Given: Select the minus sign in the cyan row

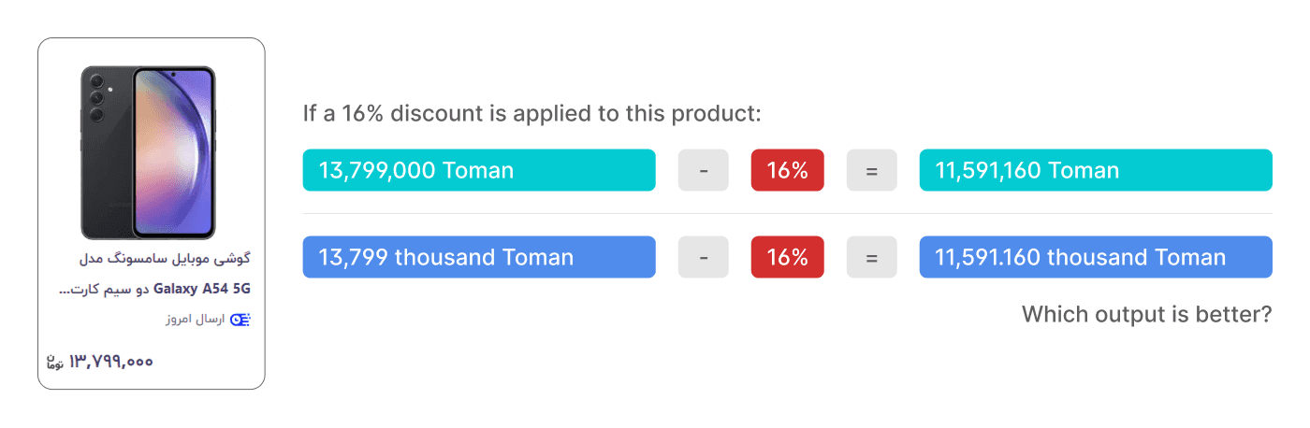Looking at the screenshot, I should coord(704,170).
